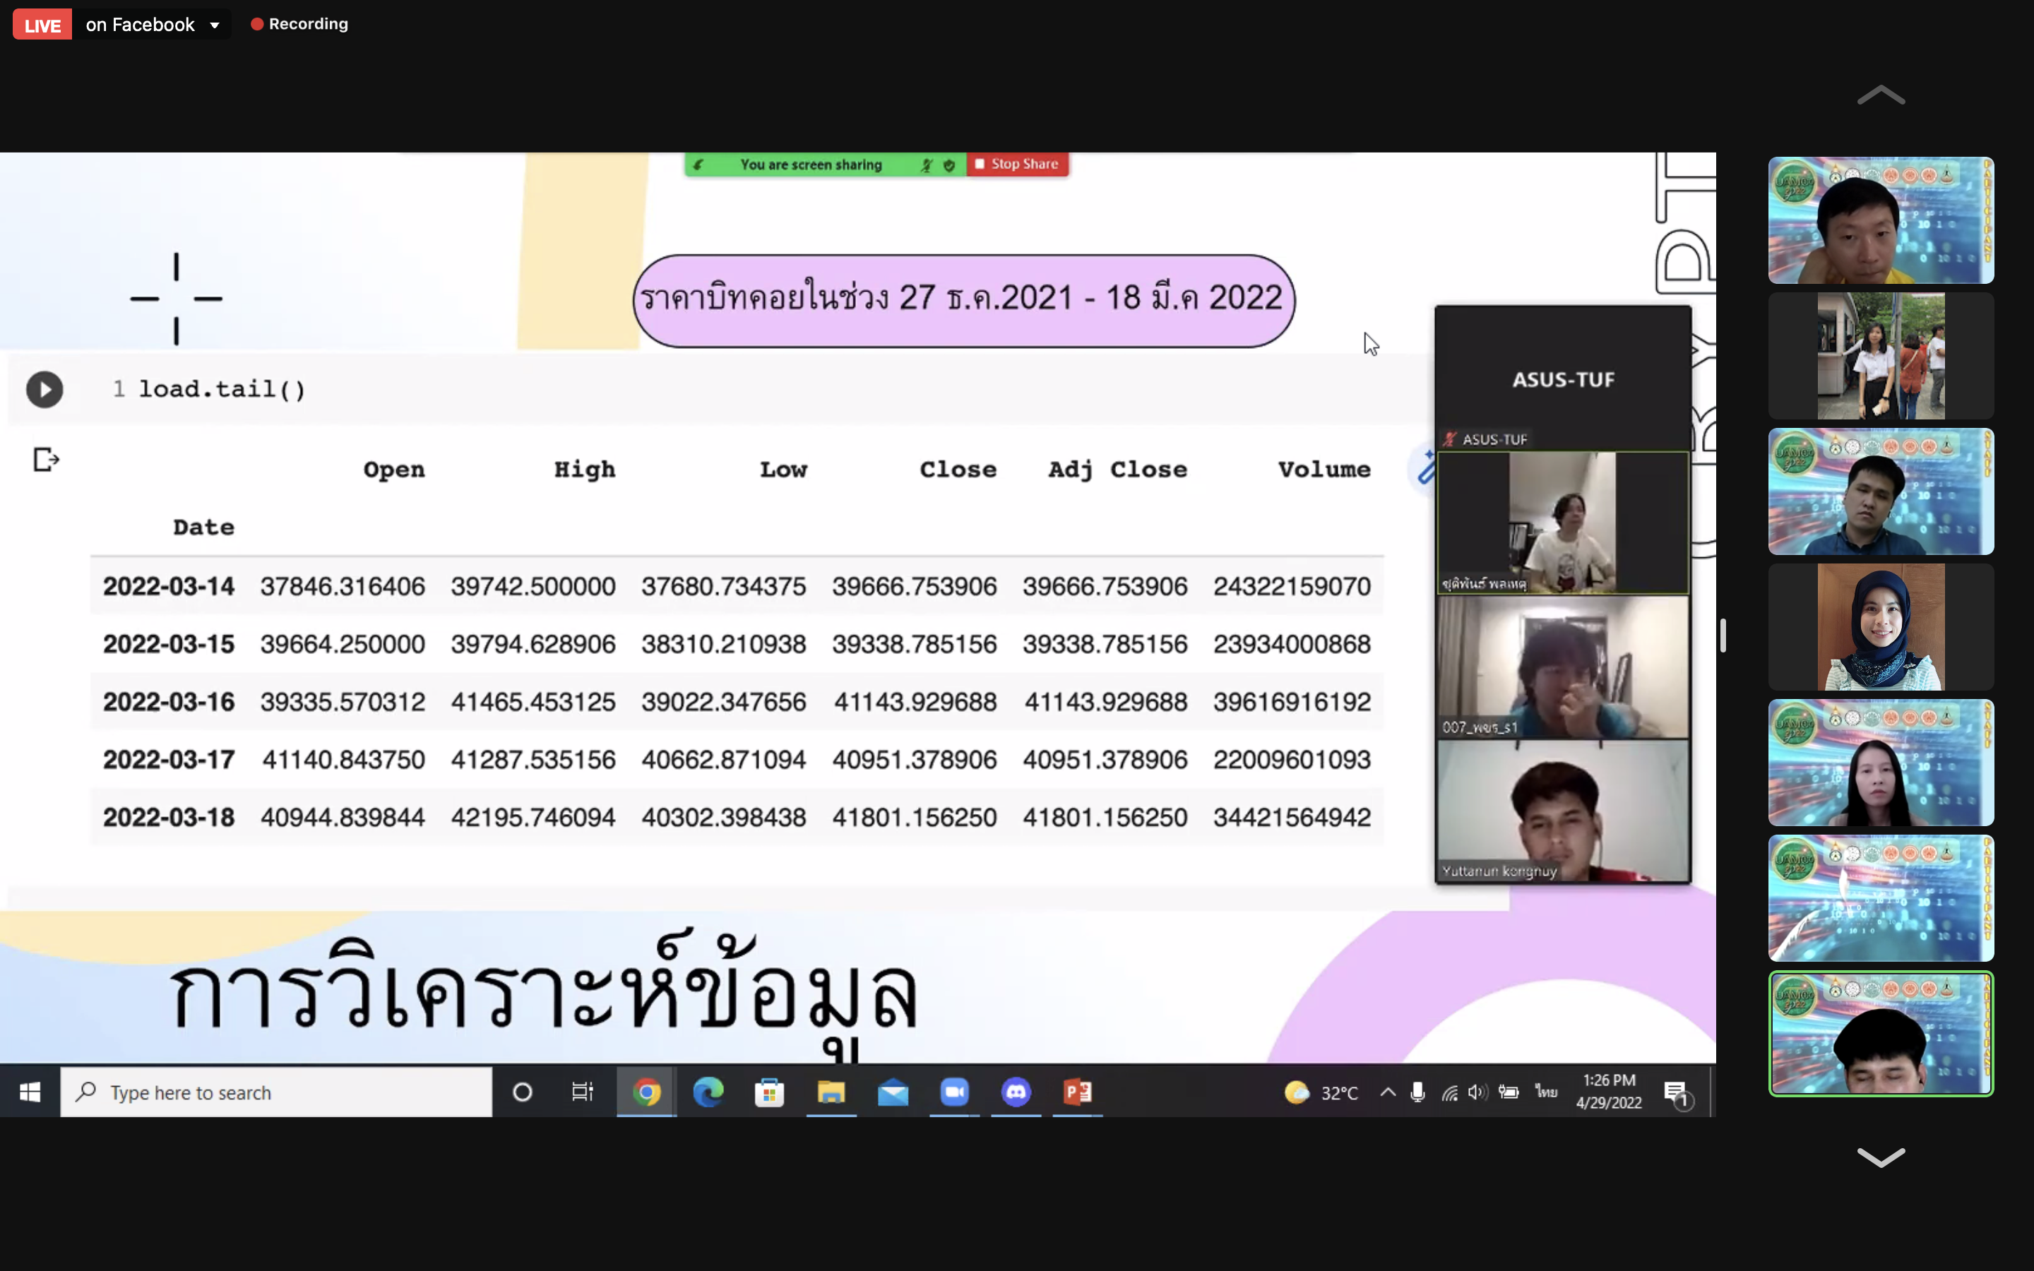Open the volume speaker tray icon
The width and height of the screenshot is (2034, 1271).
coord(1477,1092)
